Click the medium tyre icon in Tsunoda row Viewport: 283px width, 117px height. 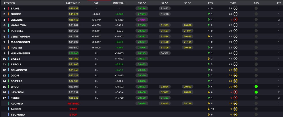click(x=235, y=114)
